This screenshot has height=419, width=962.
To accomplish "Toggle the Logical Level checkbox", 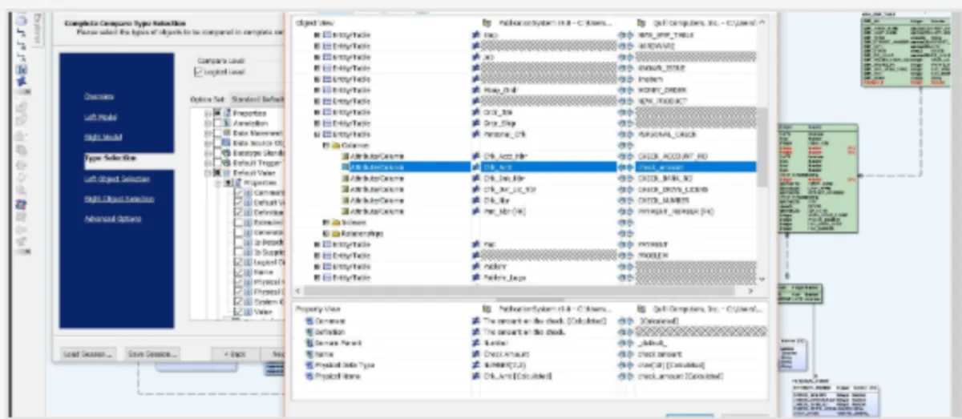I will (200, 72).
